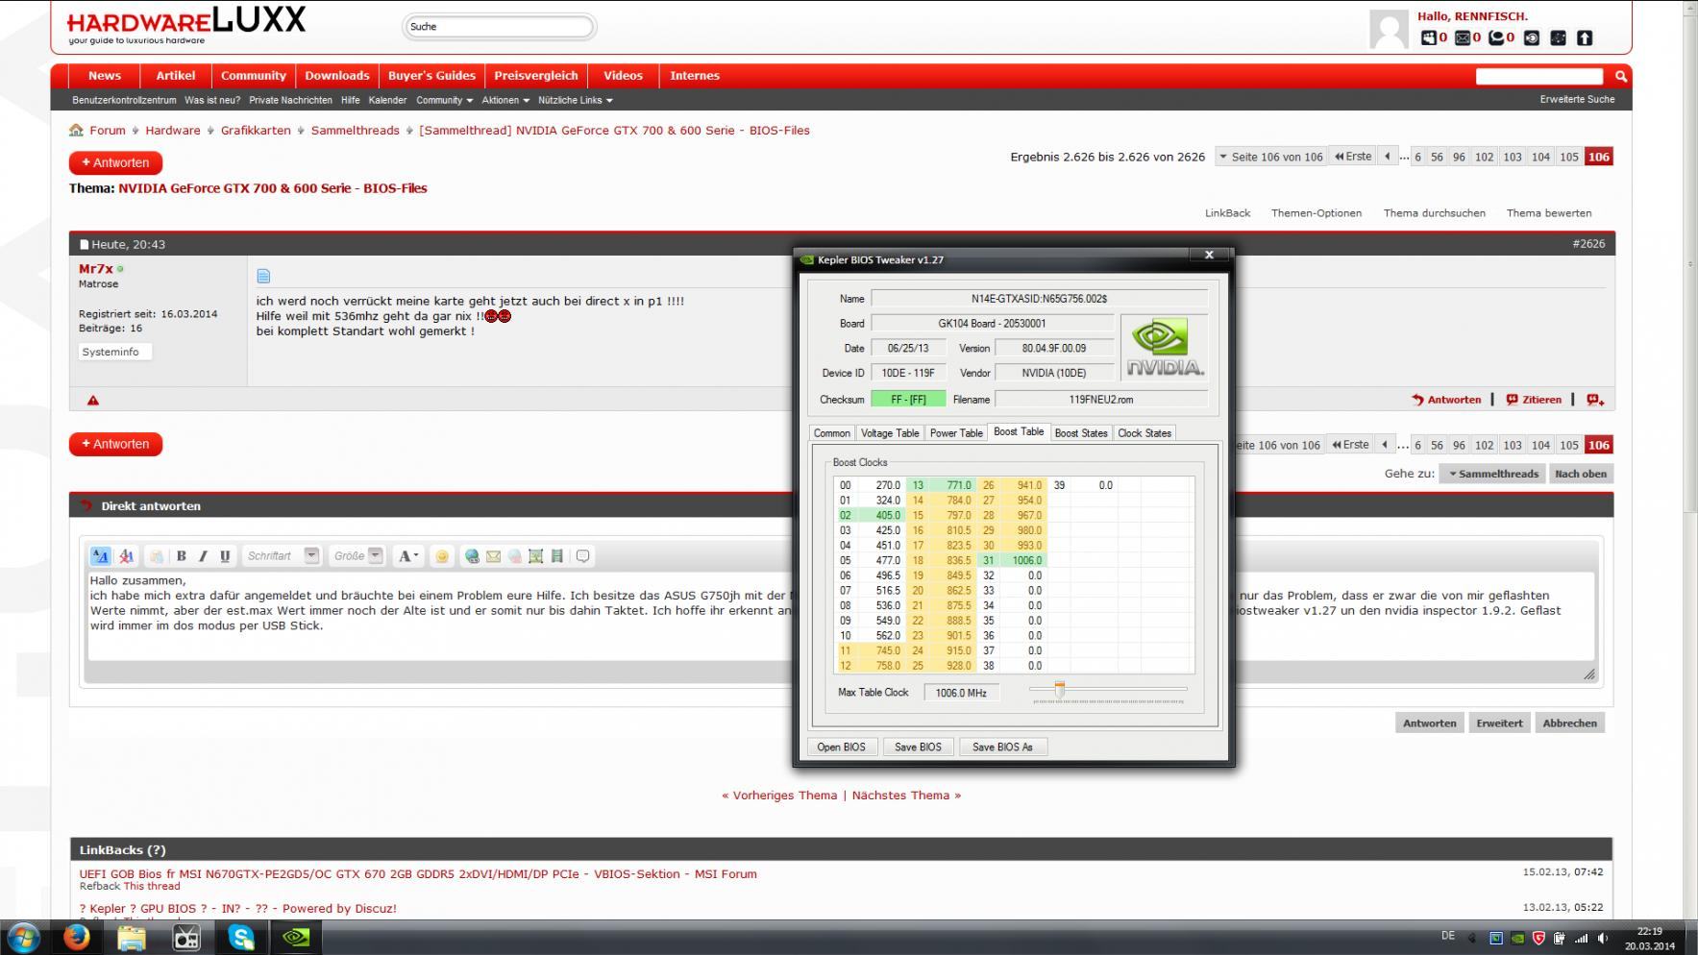The height and width of the screenshot is (955, 1698).
Task: Click the multi-quote icon next to Zitieren
Action: pyautogui.click(x=1595, y=400)
